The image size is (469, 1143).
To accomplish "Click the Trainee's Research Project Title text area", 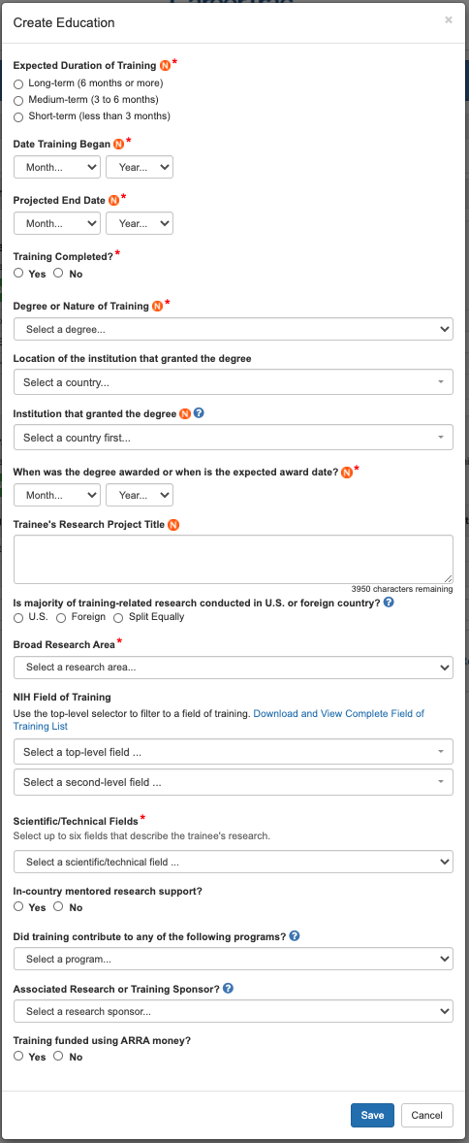I will (233, 559).
